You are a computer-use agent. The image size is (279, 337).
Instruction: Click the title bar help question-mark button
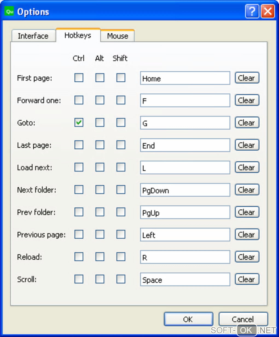point(252,12)
